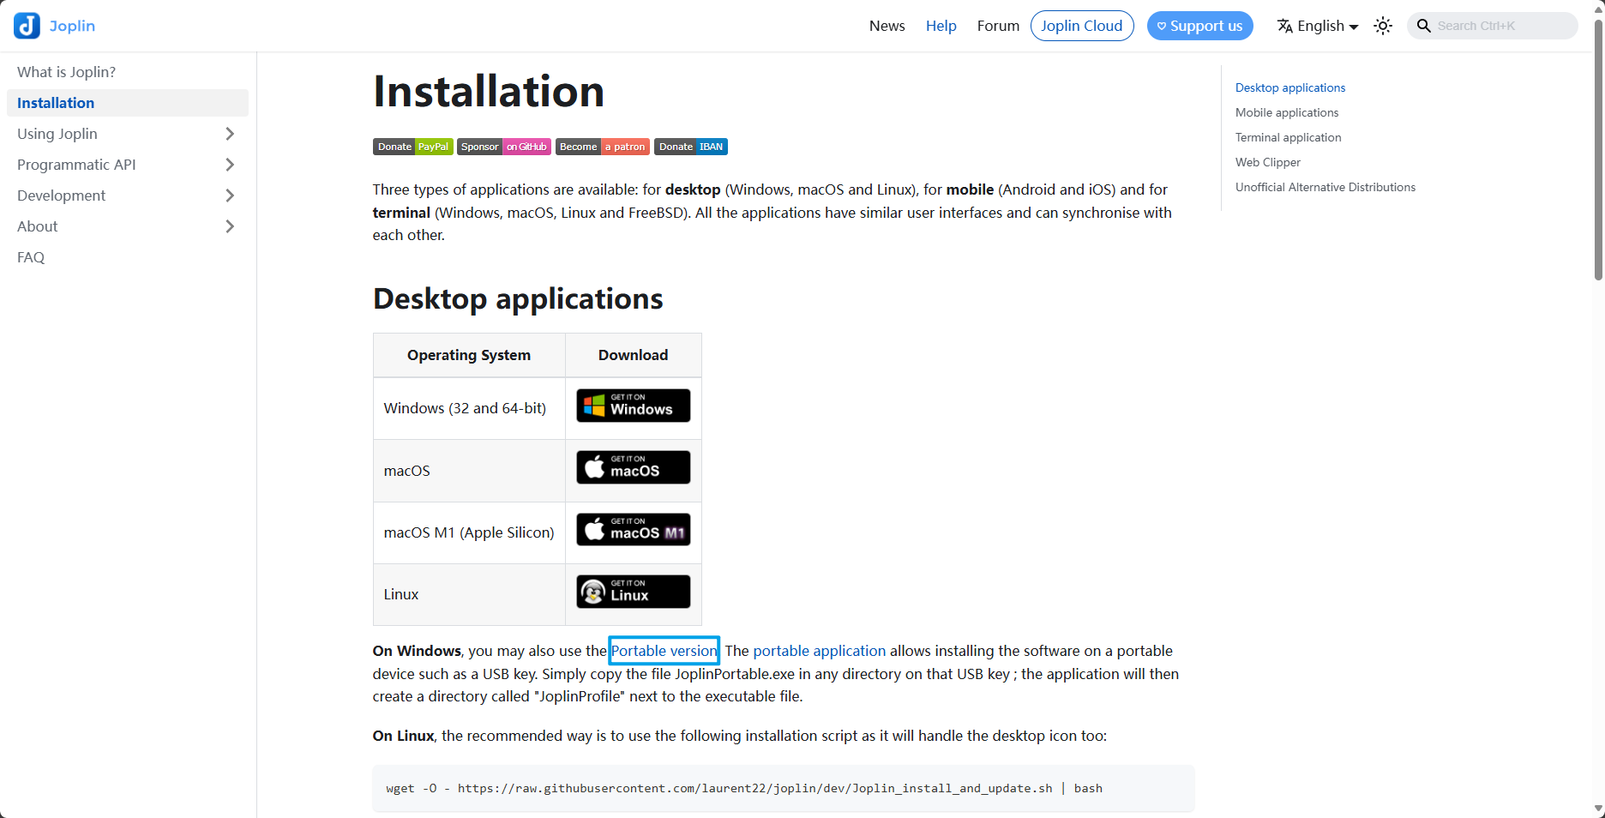Click the Joplin brand name text
The height and width of the screenshot is (818, 1605).
coord(72,26)
